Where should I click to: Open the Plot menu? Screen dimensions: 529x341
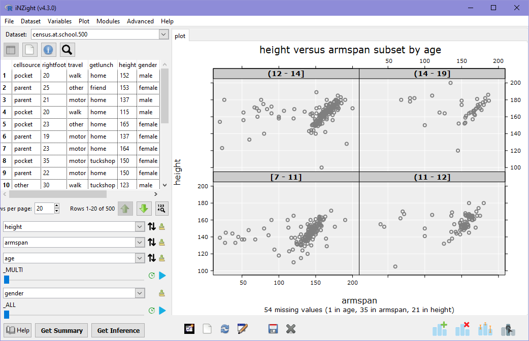(x=84, y=21)
